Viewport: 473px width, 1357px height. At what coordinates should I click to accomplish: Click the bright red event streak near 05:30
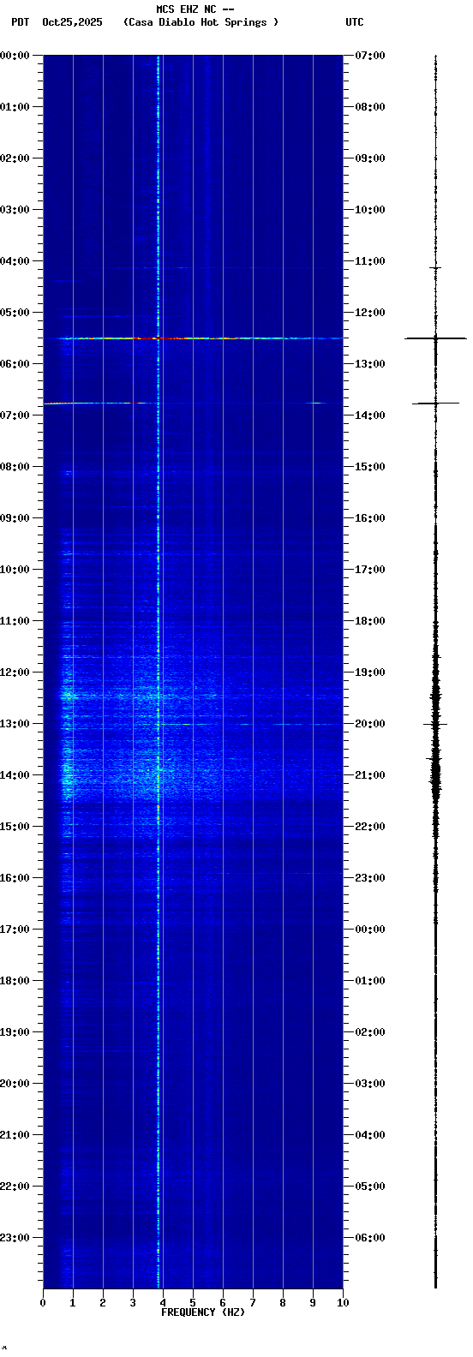[x=193, y=338]
